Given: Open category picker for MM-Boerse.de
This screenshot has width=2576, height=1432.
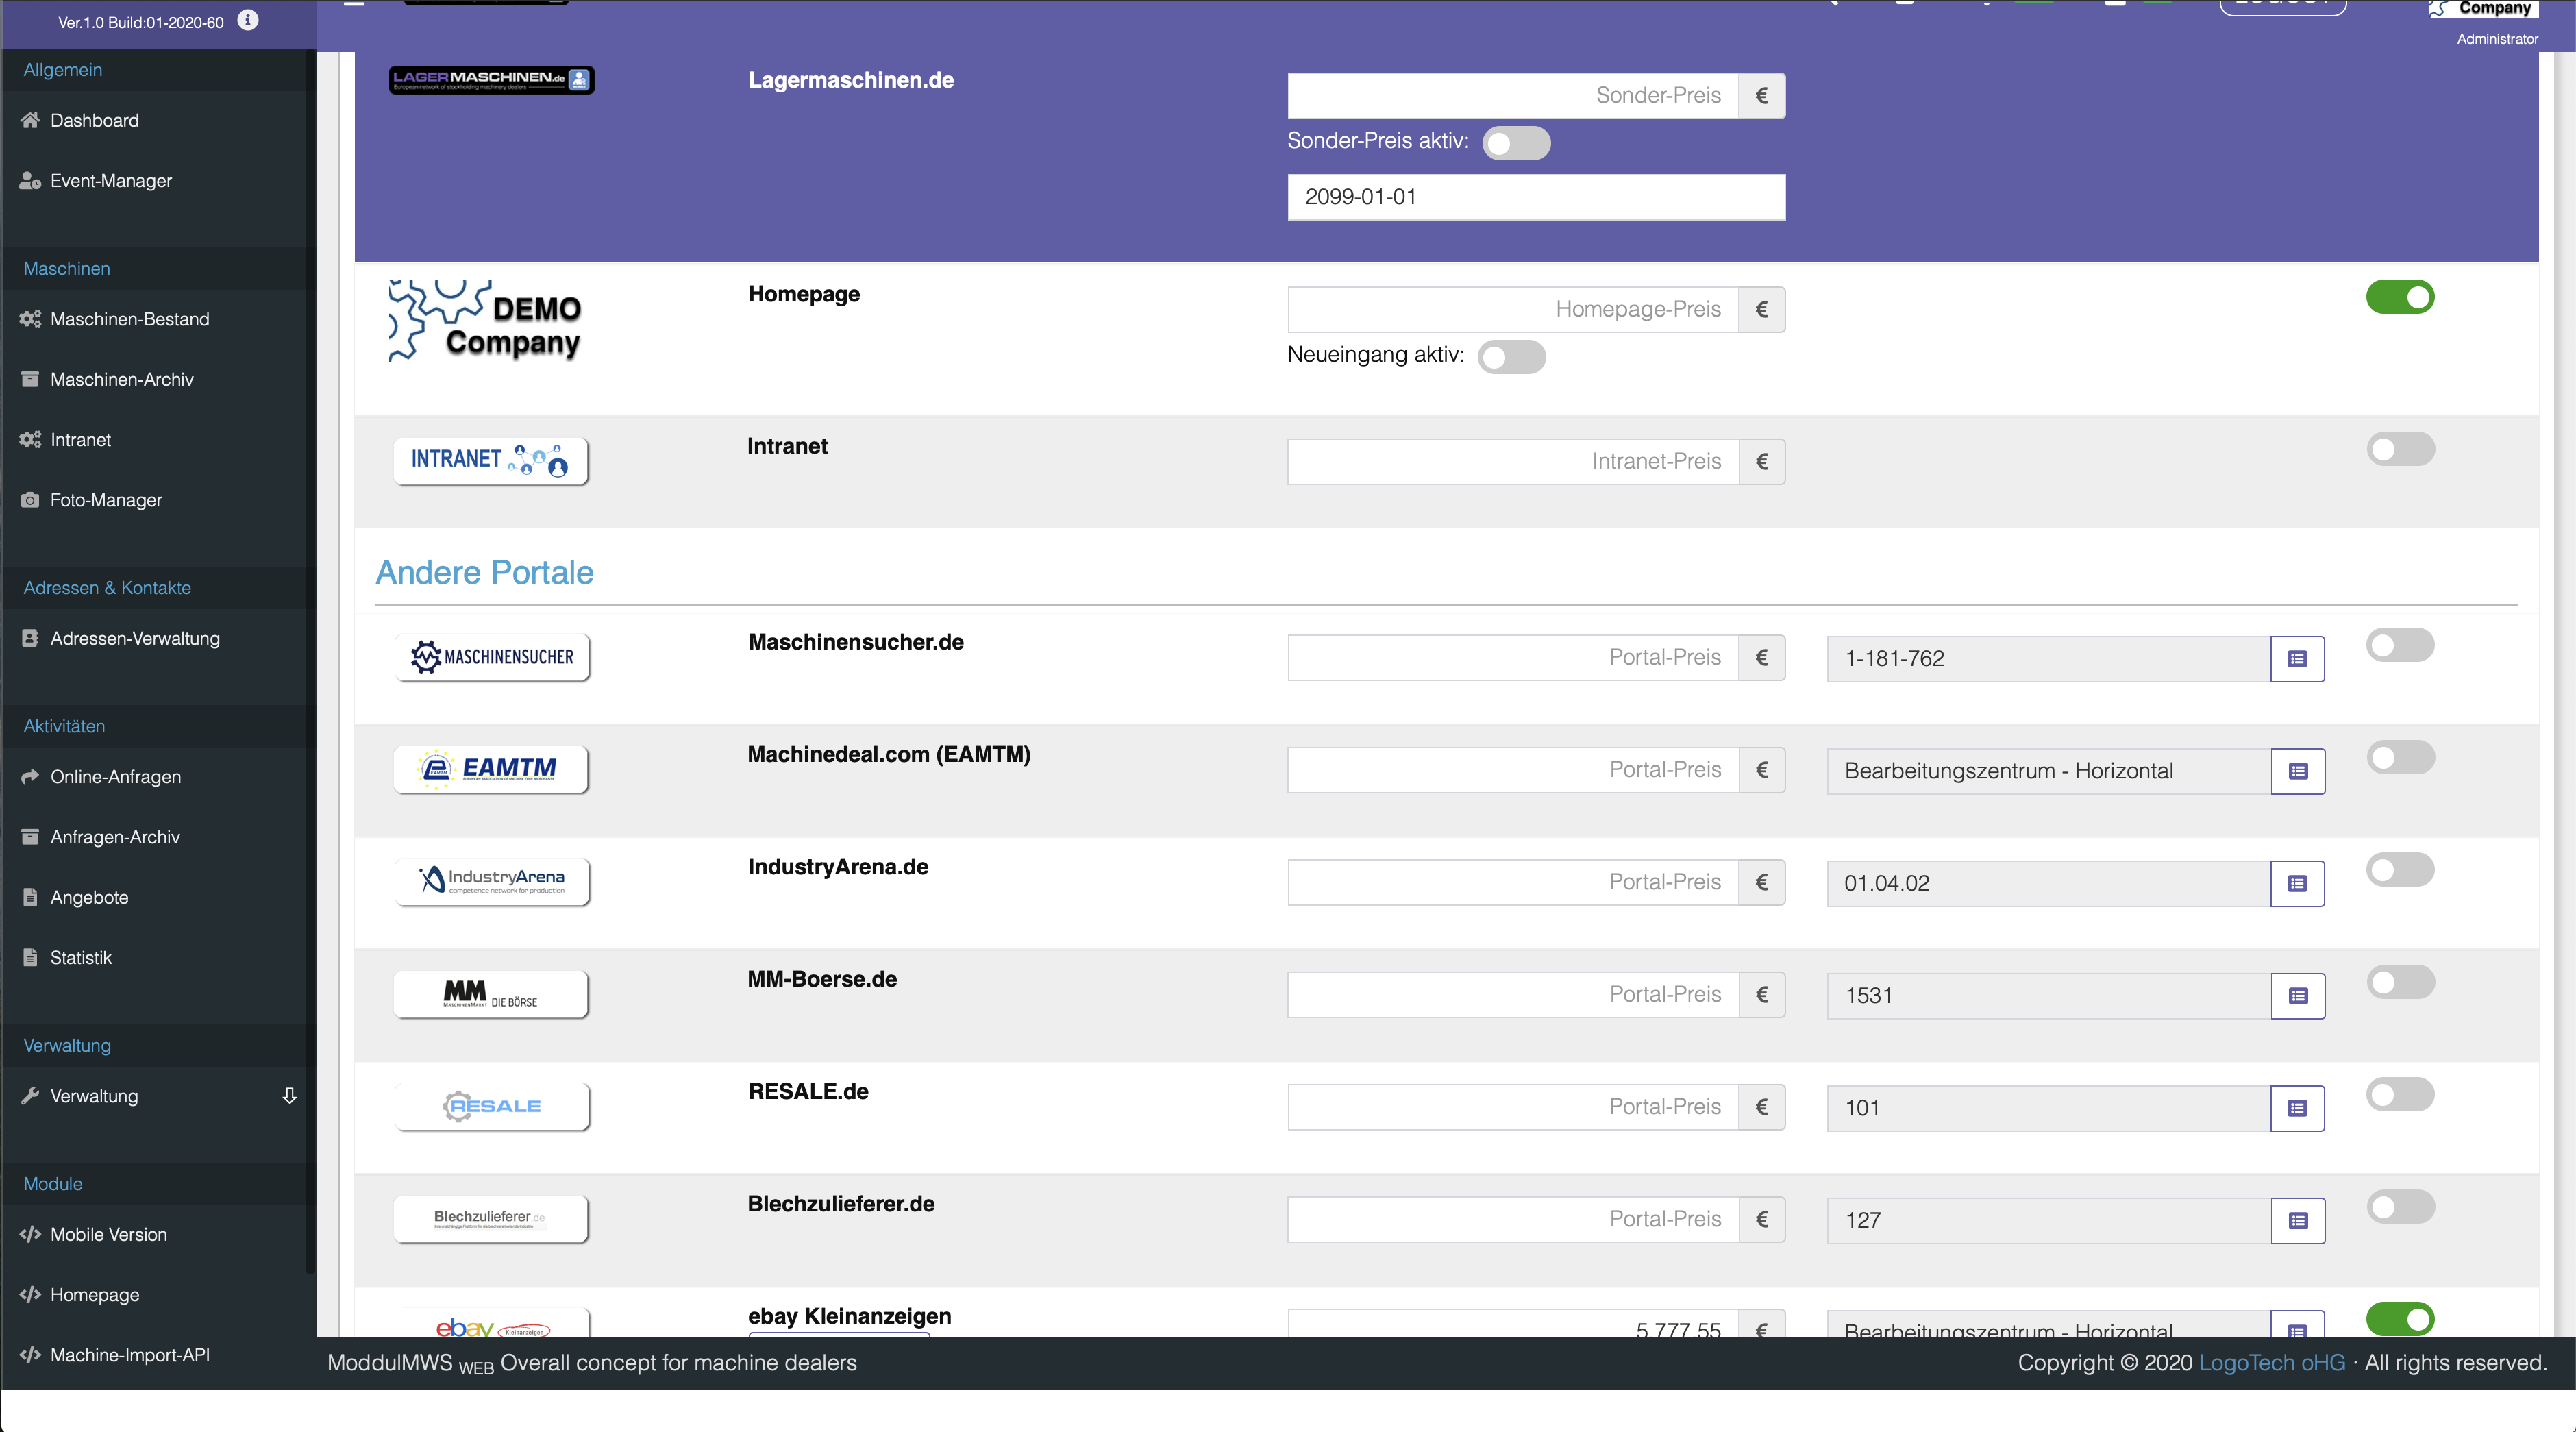Looking at the screenshot, I should click(x=2297, y=996).
